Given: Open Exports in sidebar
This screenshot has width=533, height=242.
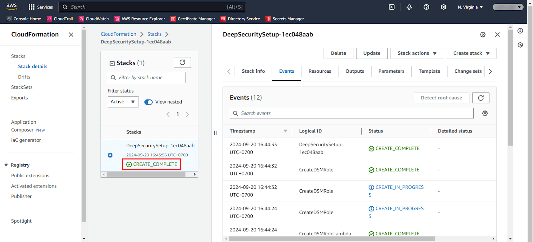Looking at the screenshot, I should point(19,98).
